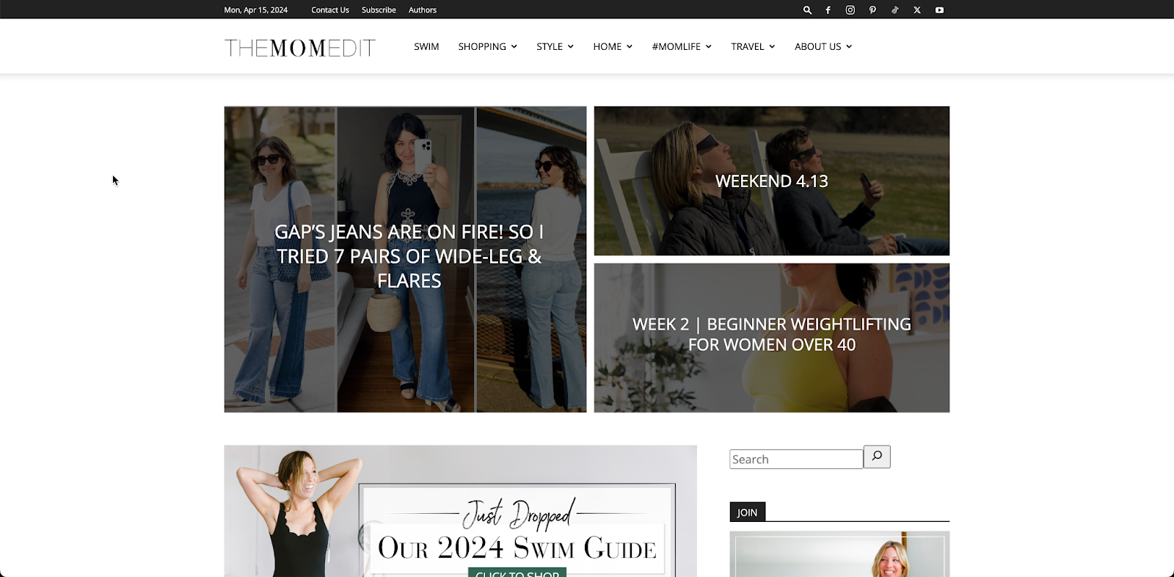Viewport: 1174px width, 577px height.
Task: Visit the Facebook page icon
Action: 828,10
